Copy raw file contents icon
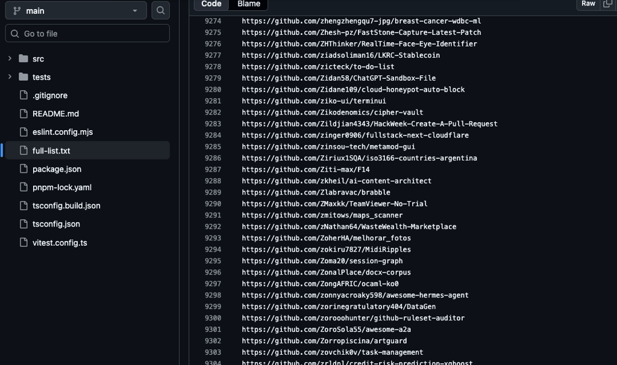The height and width of the screenshot is (365, 617). click(608, 4)
